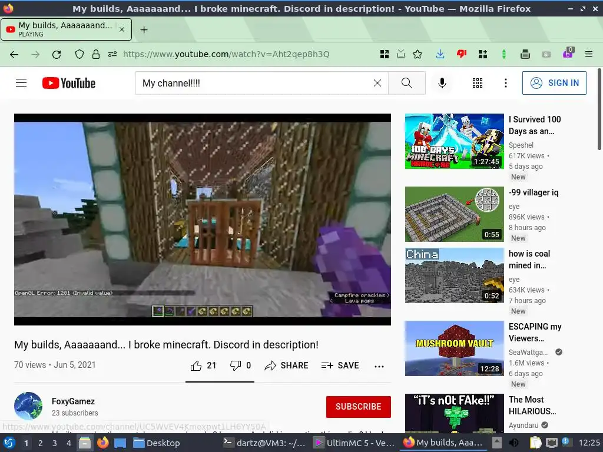Screen dimensions: 603x452
Task: Click the URL address bar
Action: tap(226, 54)
